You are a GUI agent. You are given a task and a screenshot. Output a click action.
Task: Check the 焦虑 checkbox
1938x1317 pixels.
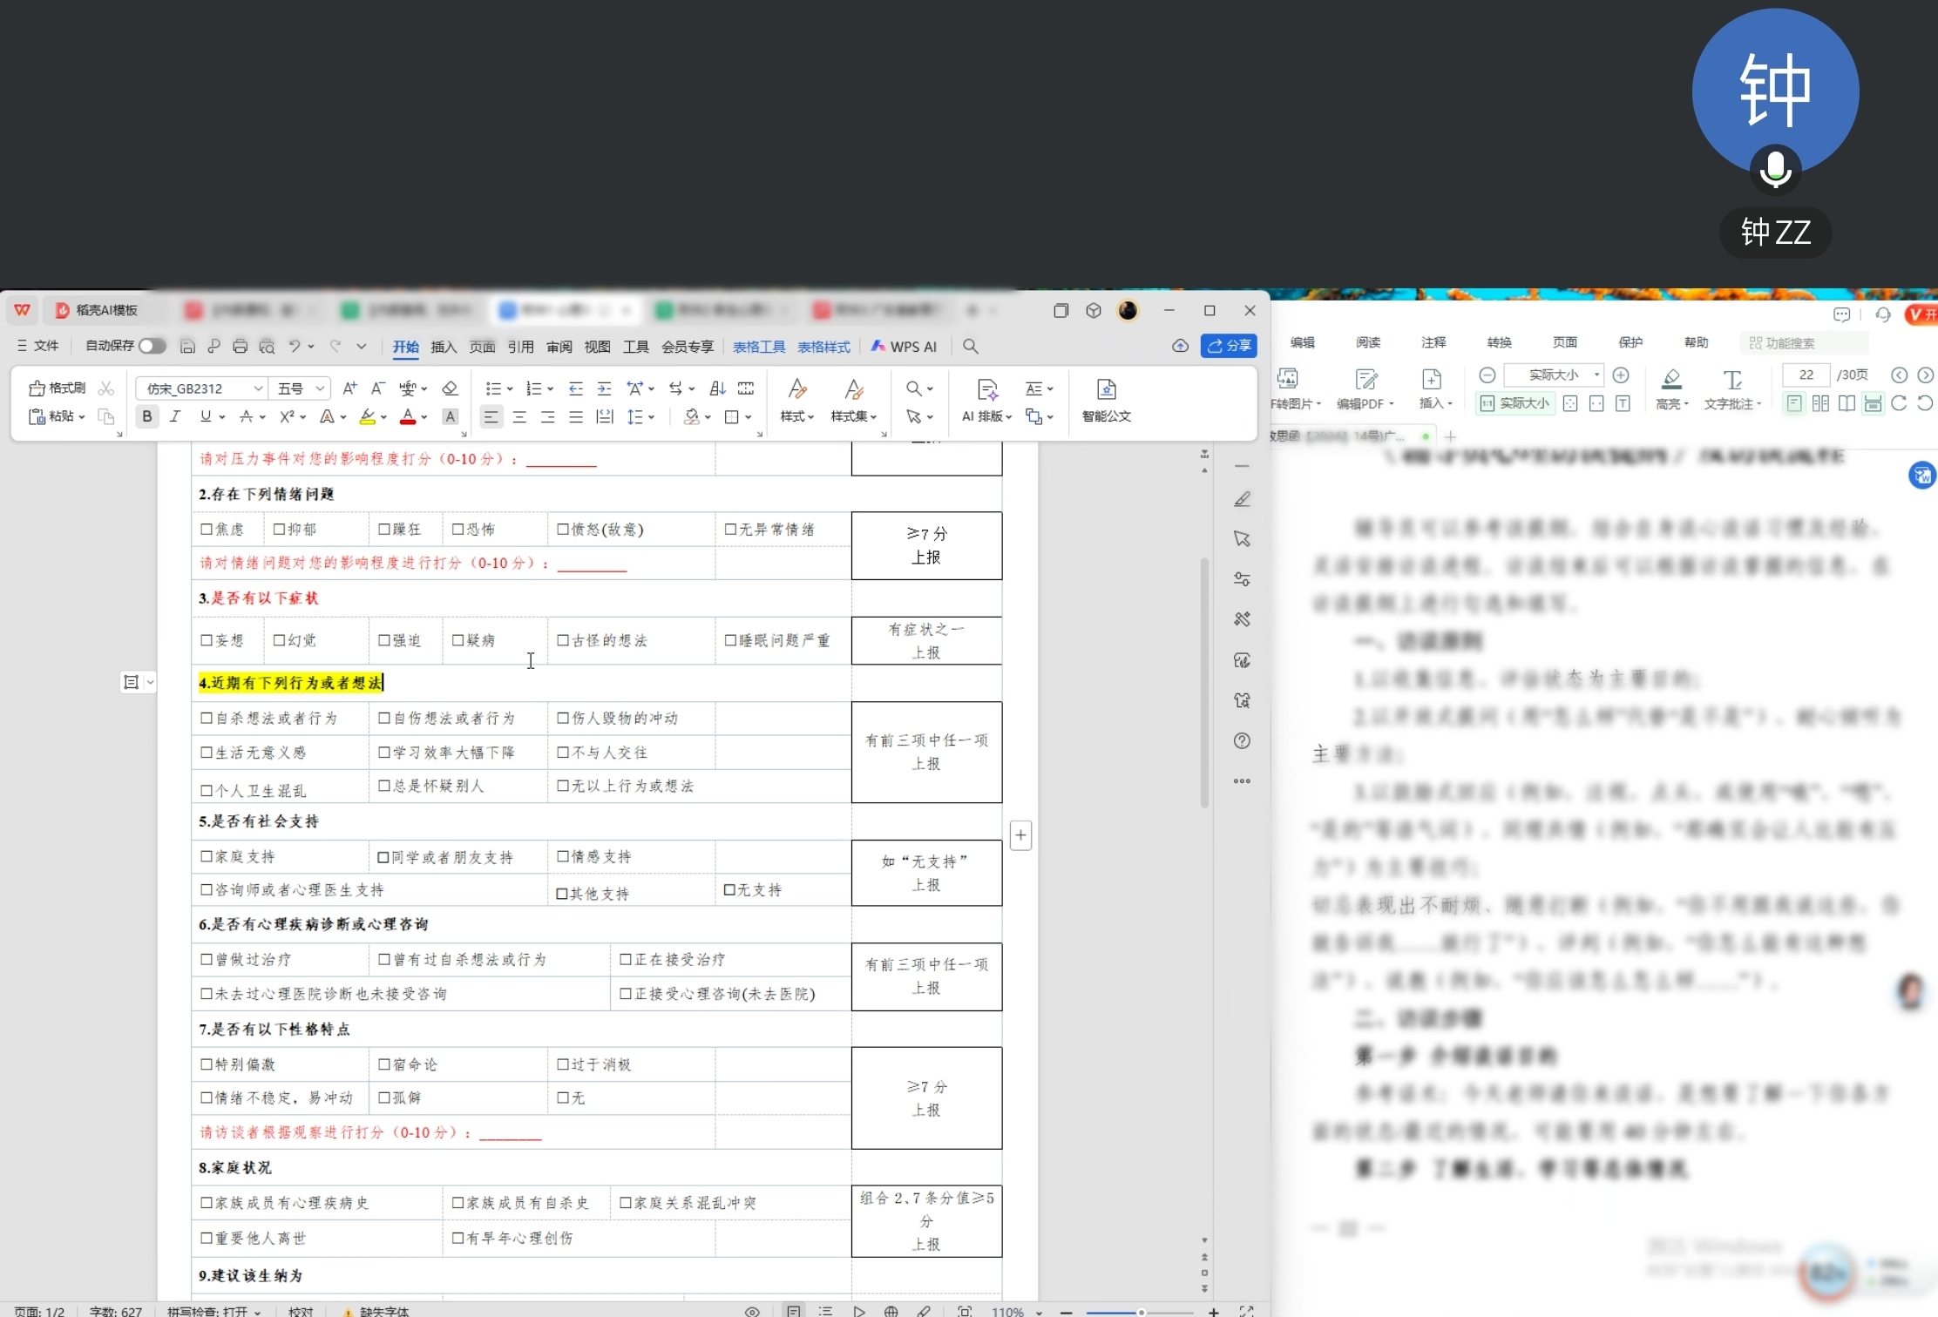(x=207, y=529)
